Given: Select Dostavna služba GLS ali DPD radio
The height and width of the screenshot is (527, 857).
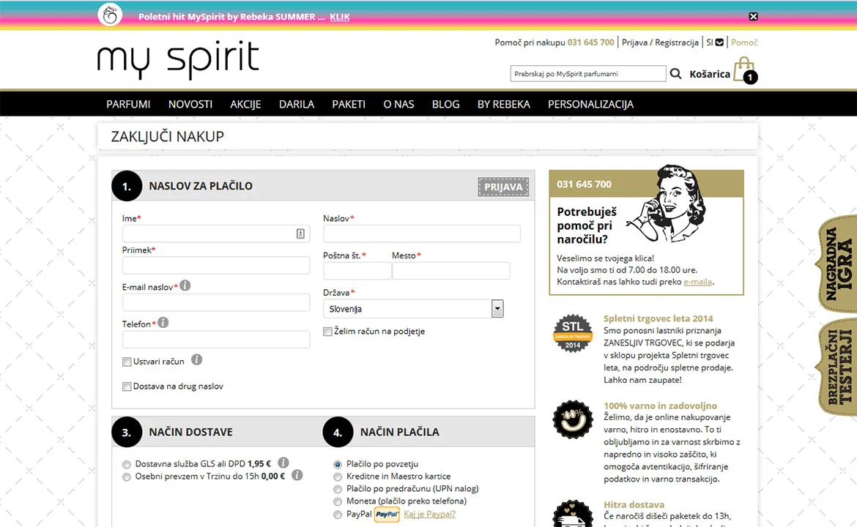Looking at the screenshot, I should [127, 464].
